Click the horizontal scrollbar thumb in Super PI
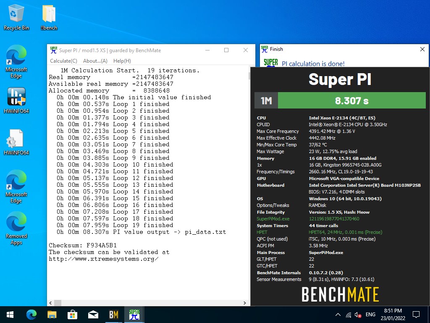Screen dimensions: 430x323 [x=58, y=303]
